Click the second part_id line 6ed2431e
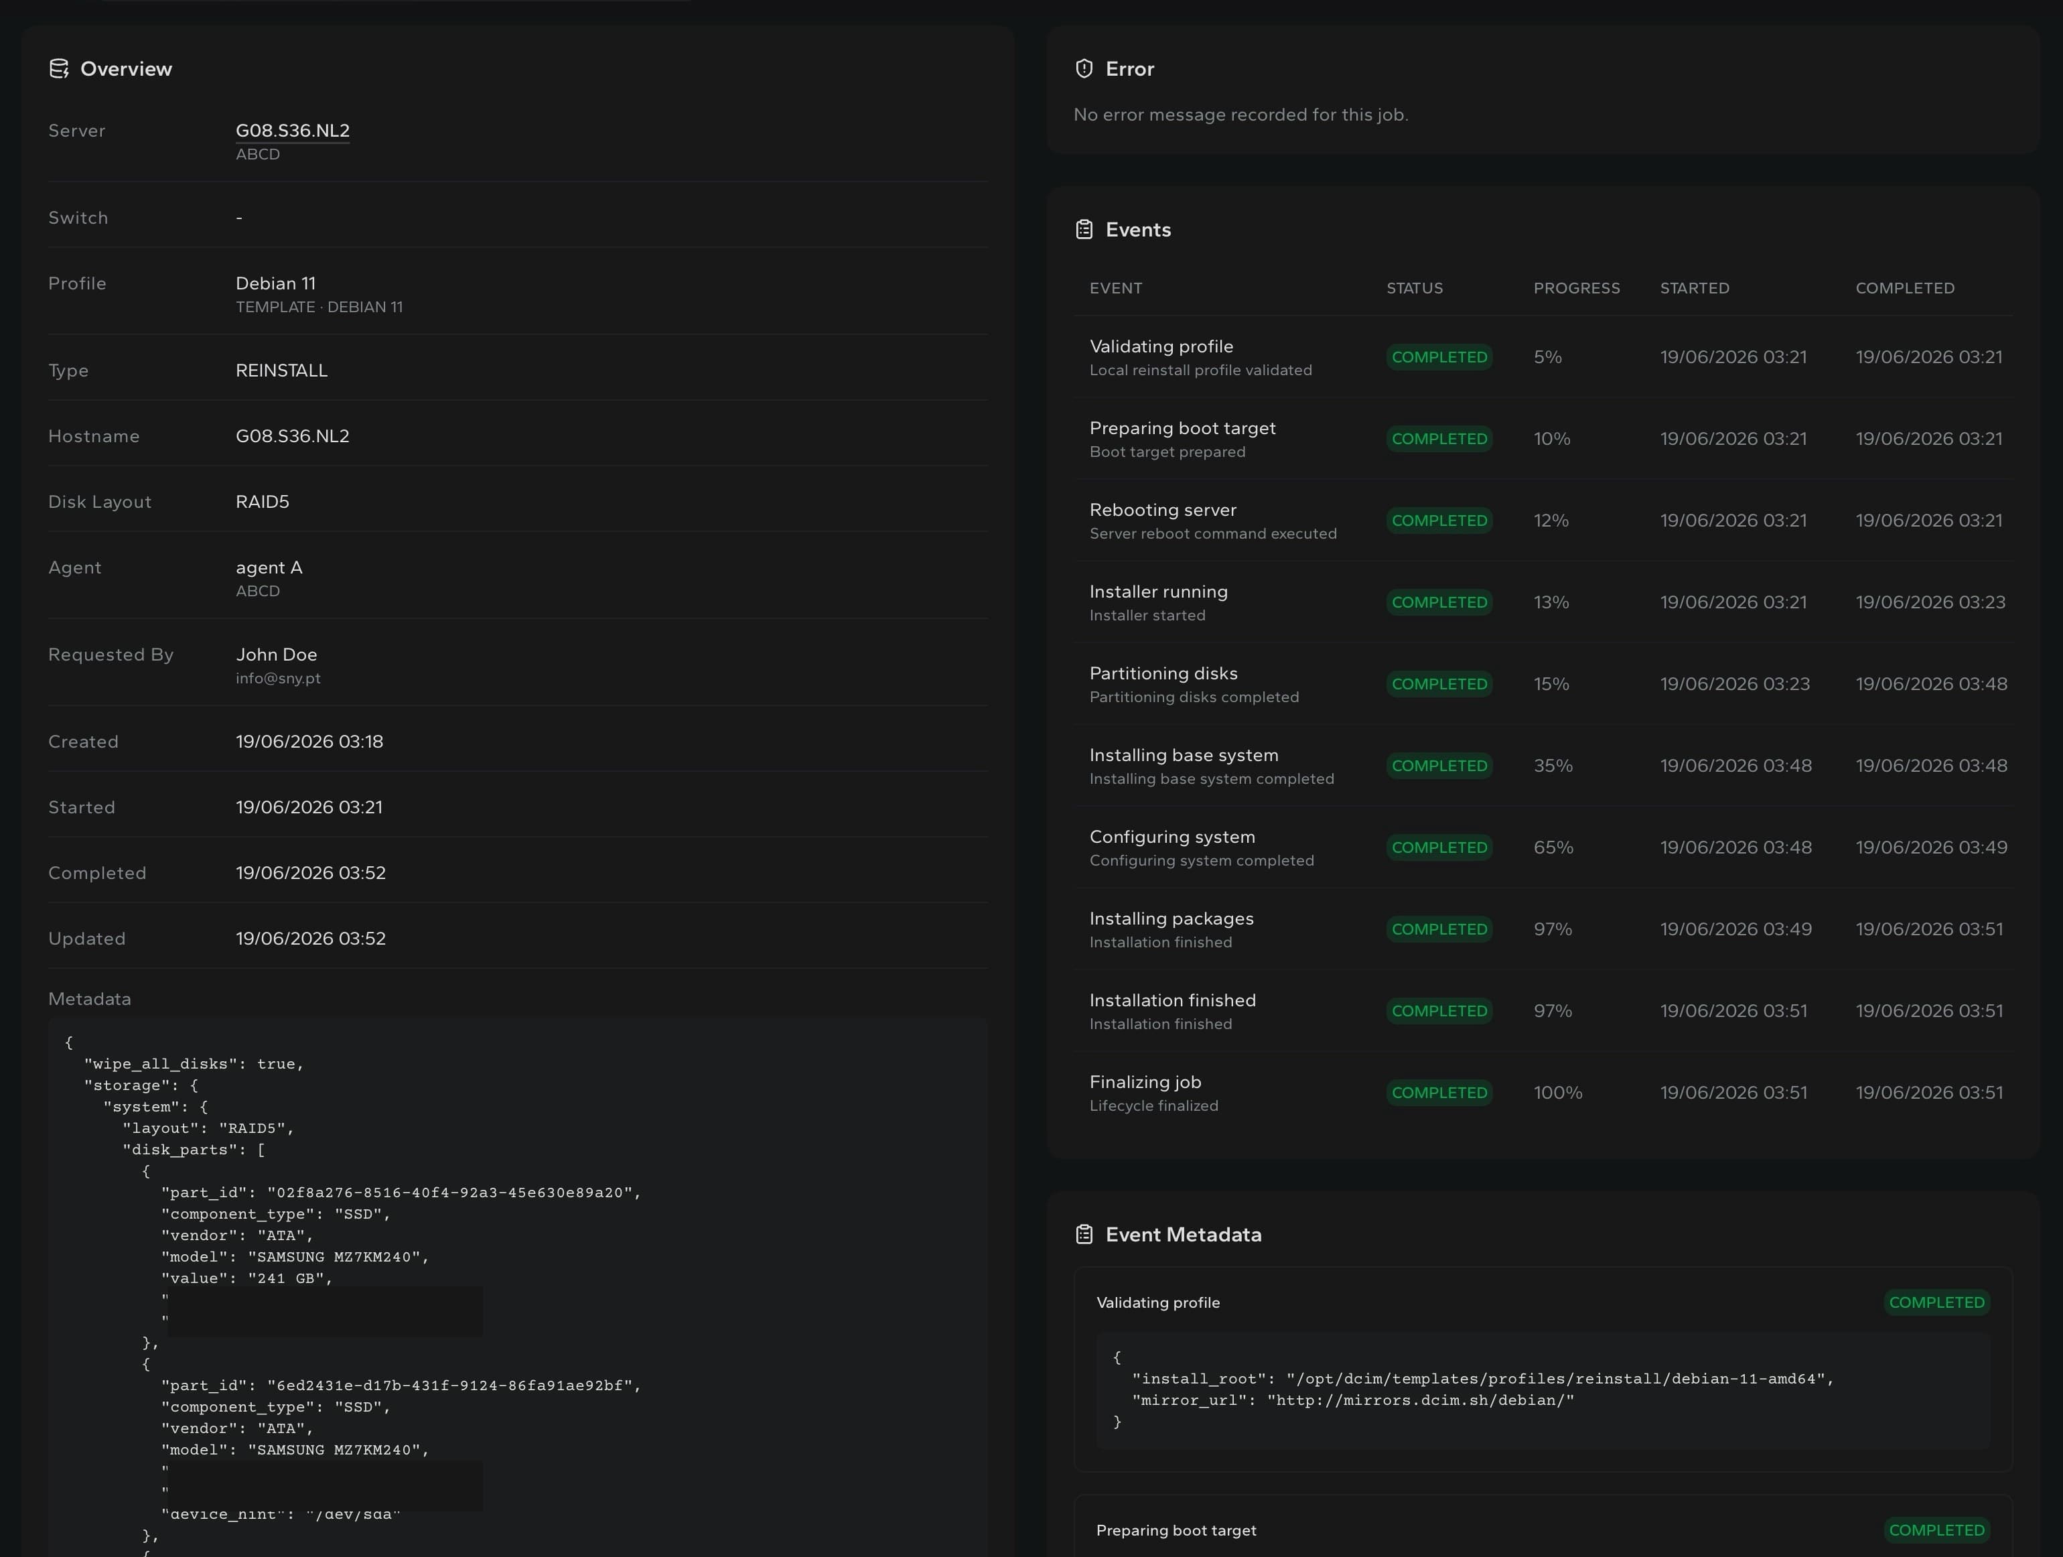The height and width of the screenshot is (1557, 2063). tap(401, 1385)
